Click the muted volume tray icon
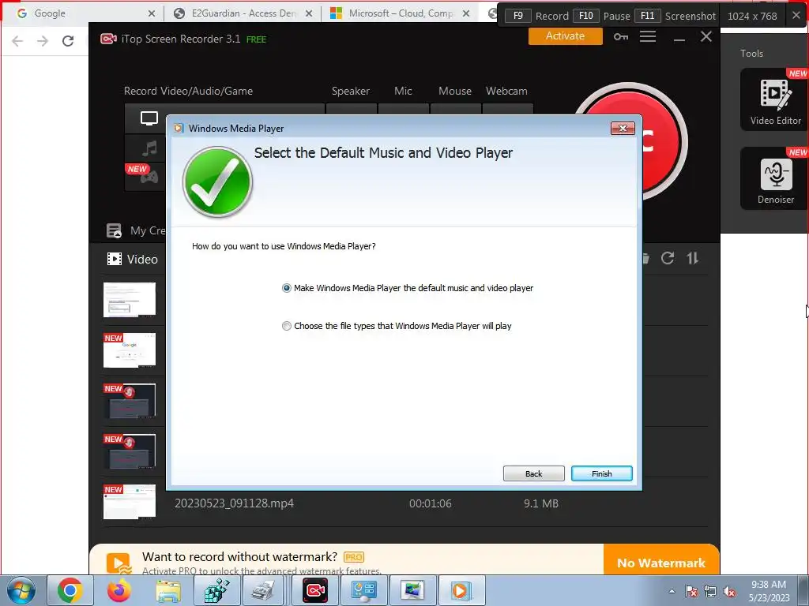This screenshot has height=606, width=809. coord(729,591)
